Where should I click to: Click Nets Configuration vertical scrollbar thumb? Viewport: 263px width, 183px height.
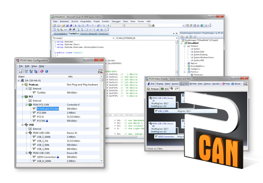coord(102,80)
